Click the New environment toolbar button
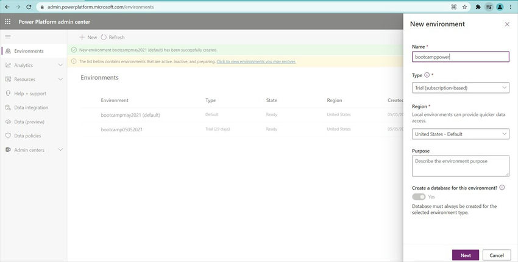The height and width of the screenshot is (262, 518). [x=88, y=37]
